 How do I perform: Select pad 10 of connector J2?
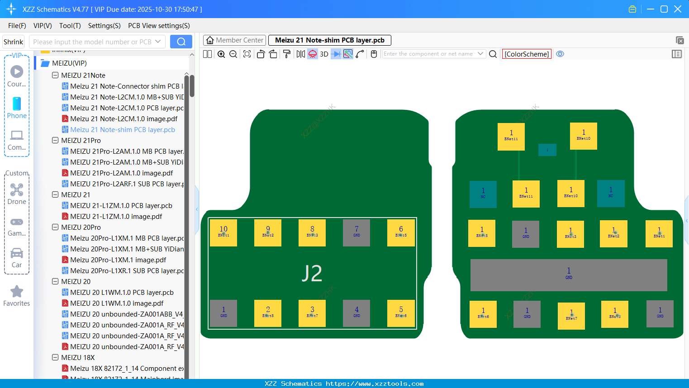pyautogui.click(x=223, y=233)
